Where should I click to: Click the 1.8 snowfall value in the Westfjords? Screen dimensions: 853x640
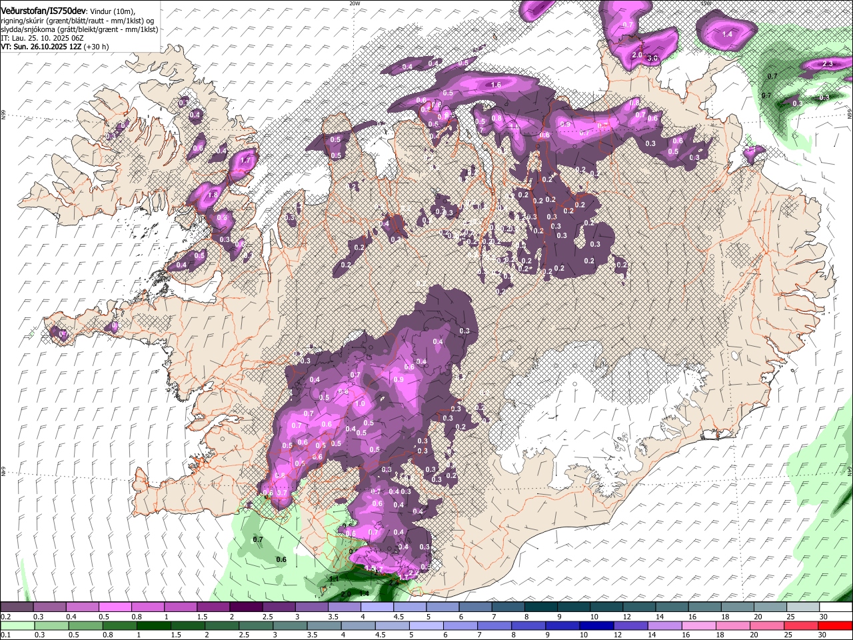pyautogui.click(x=213, y=195)
